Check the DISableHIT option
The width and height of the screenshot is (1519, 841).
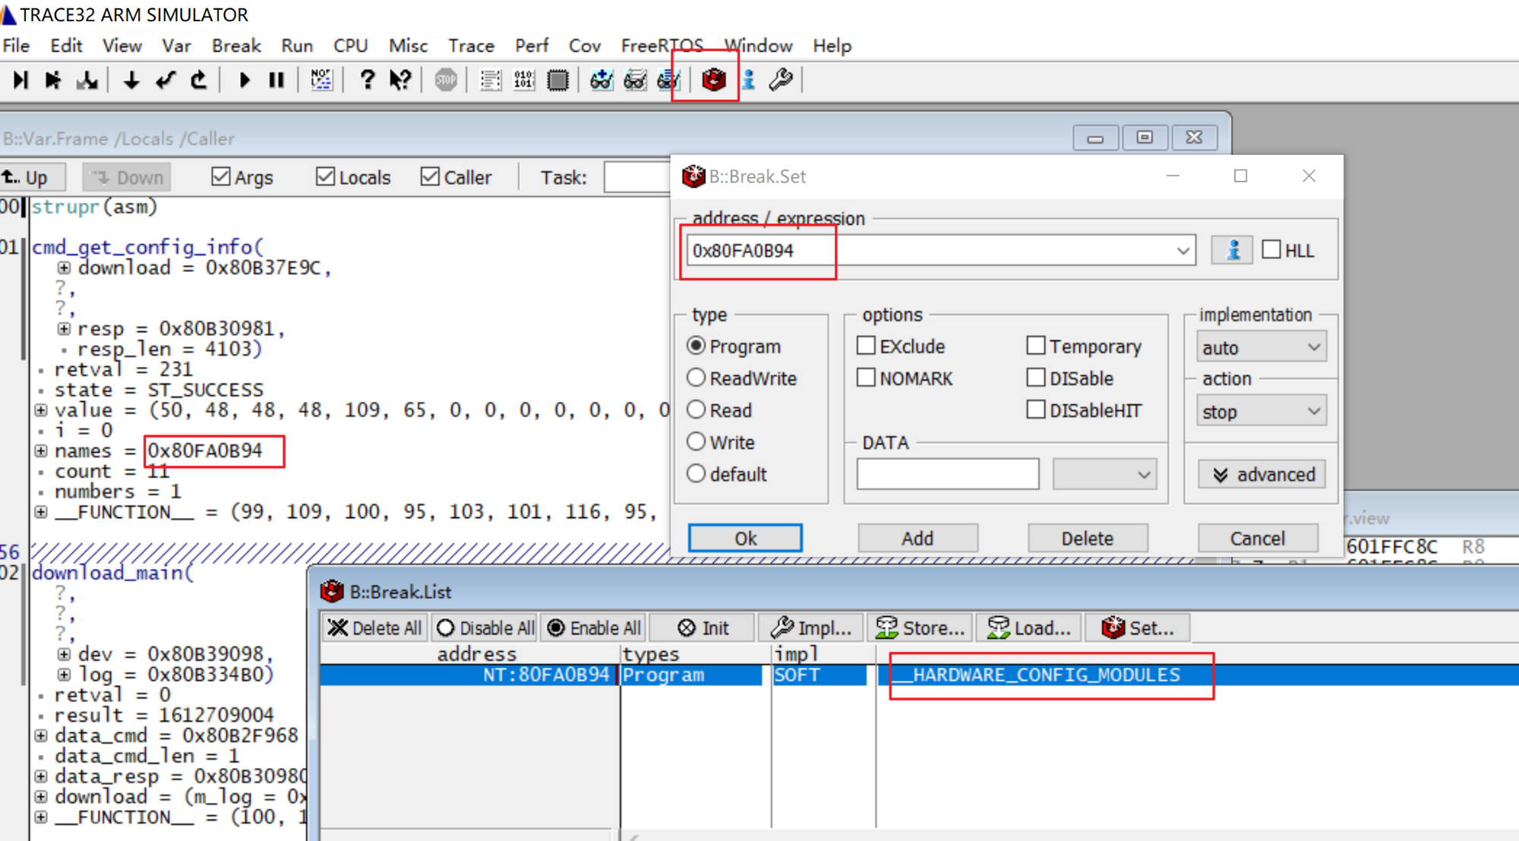[1036, 409]
